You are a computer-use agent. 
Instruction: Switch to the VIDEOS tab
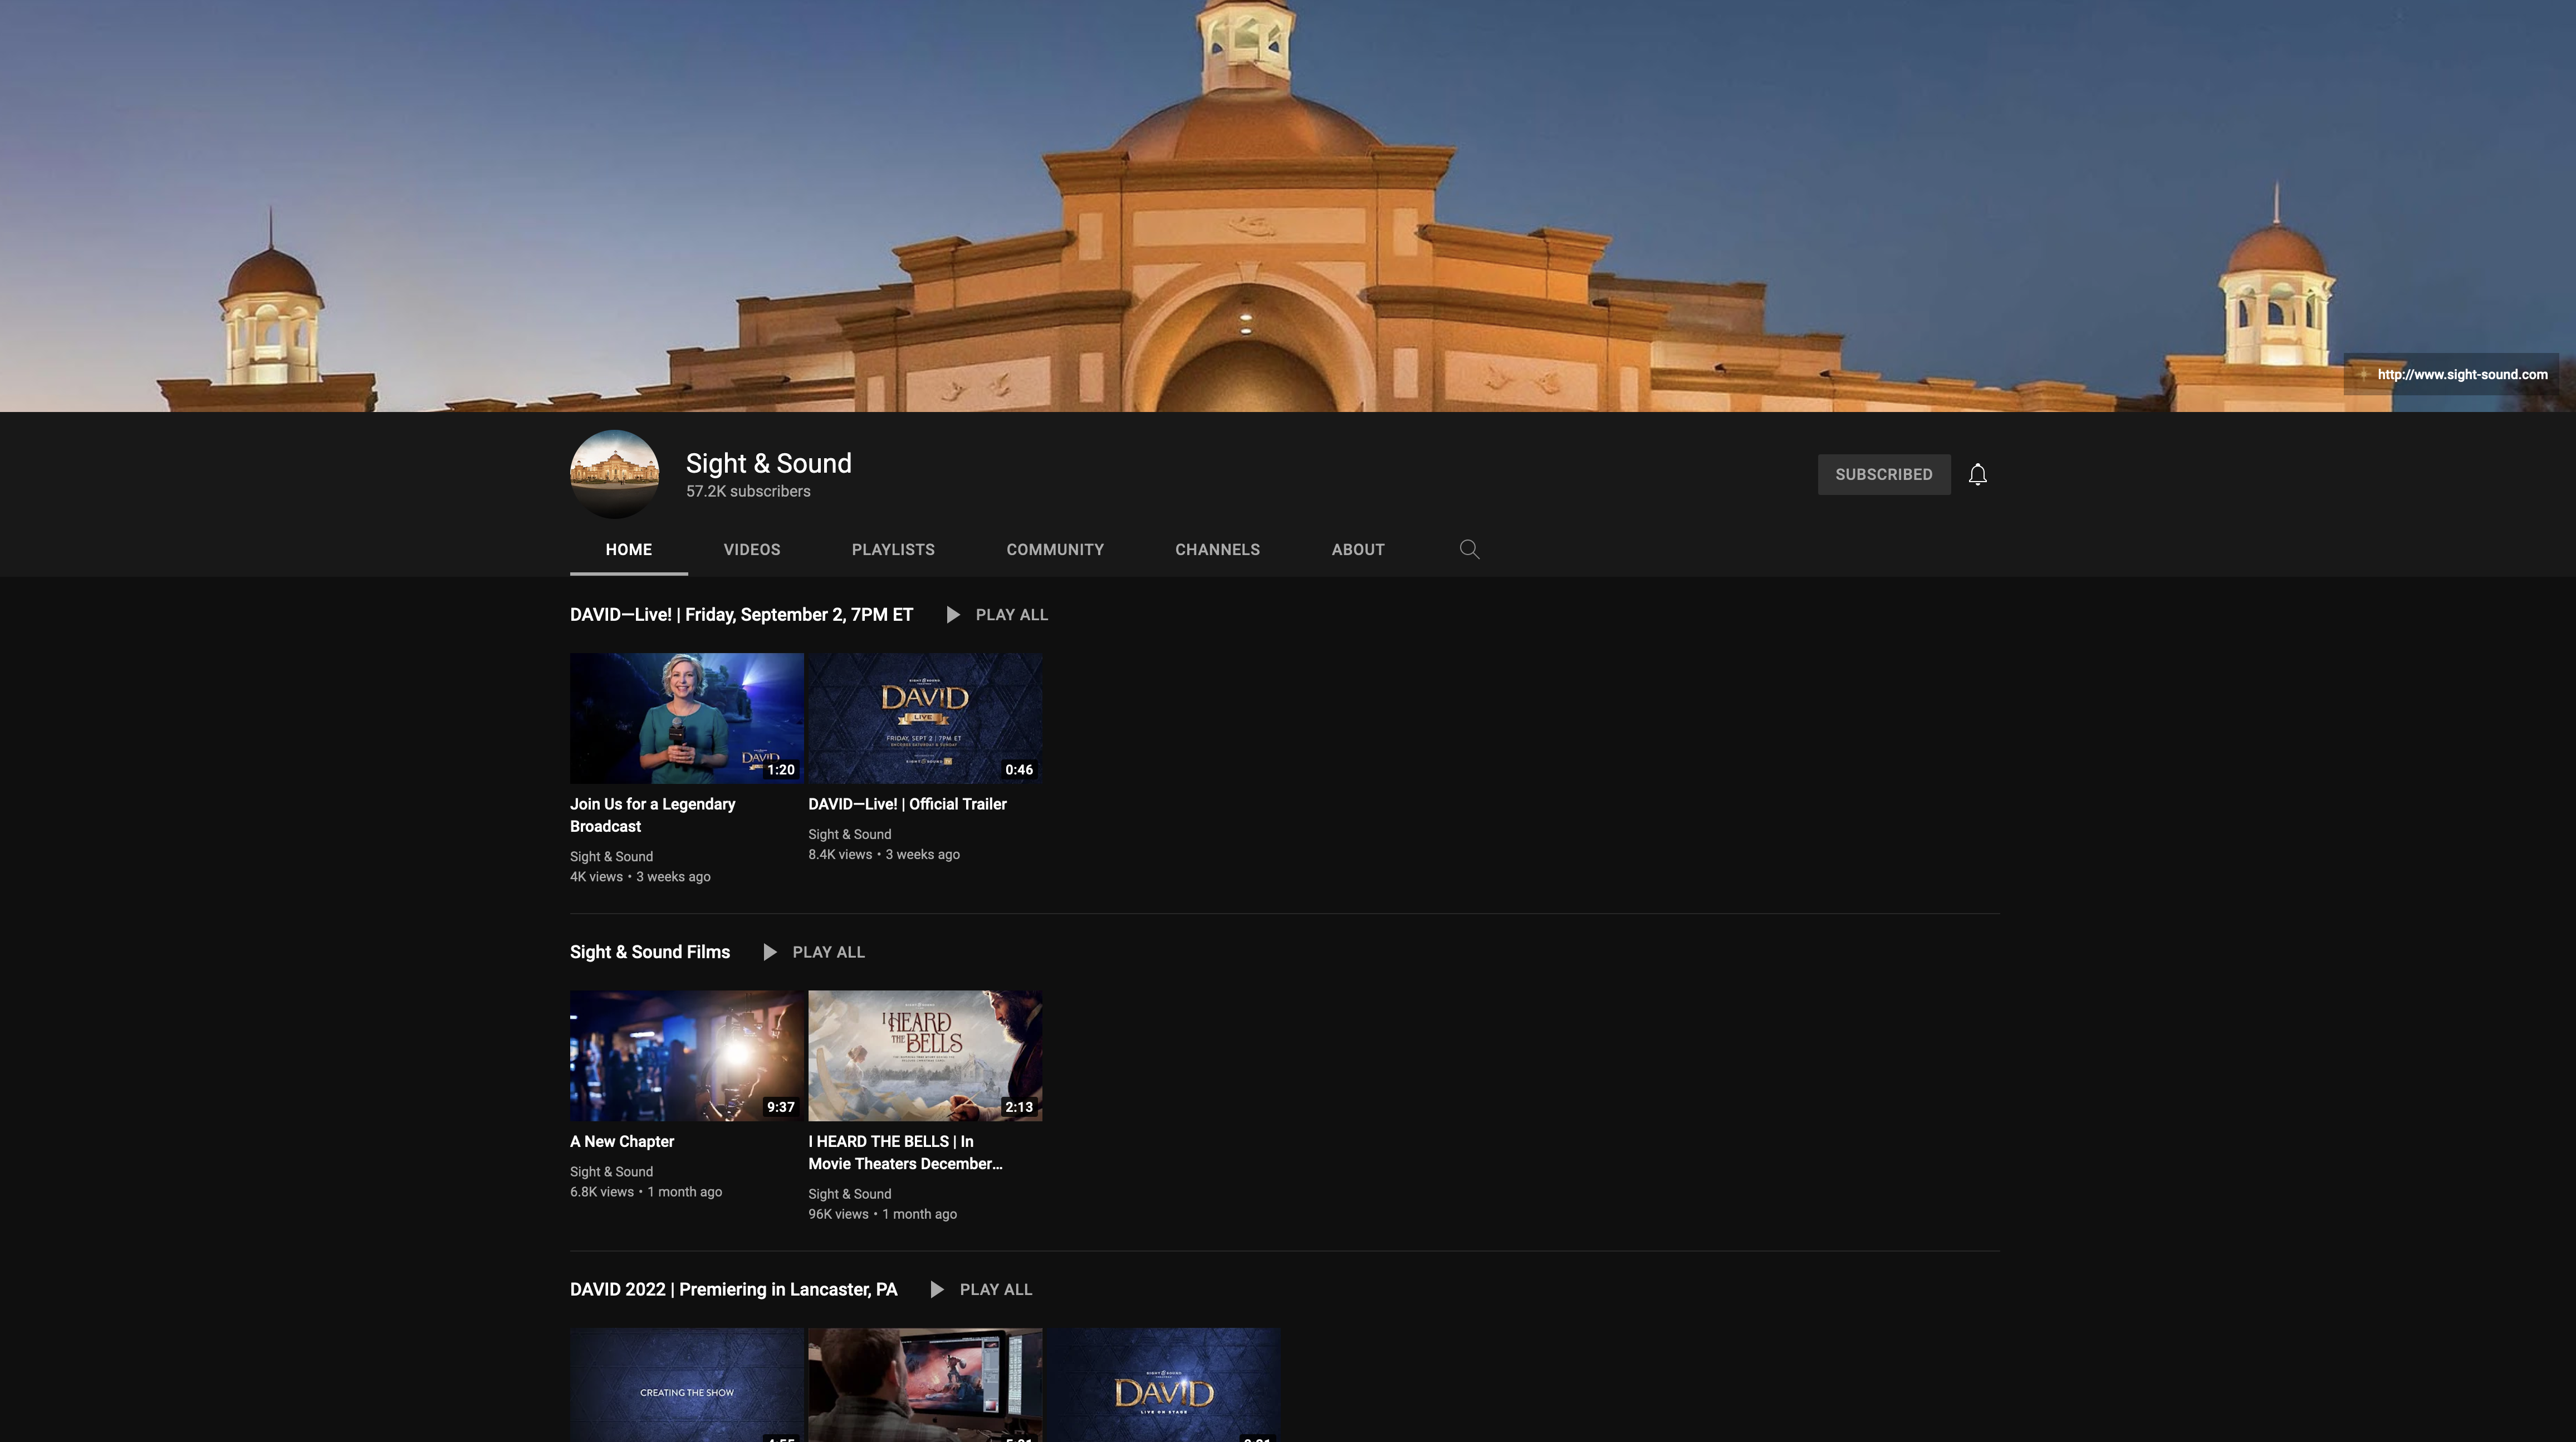point(752,550)
